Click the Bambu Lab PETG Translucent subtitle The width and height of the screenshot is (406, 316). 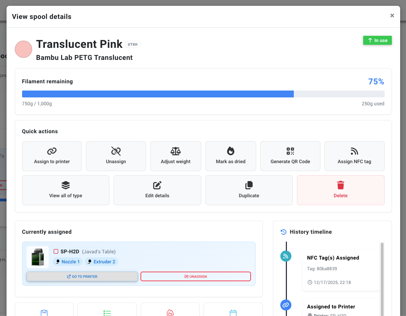(84, 57)
